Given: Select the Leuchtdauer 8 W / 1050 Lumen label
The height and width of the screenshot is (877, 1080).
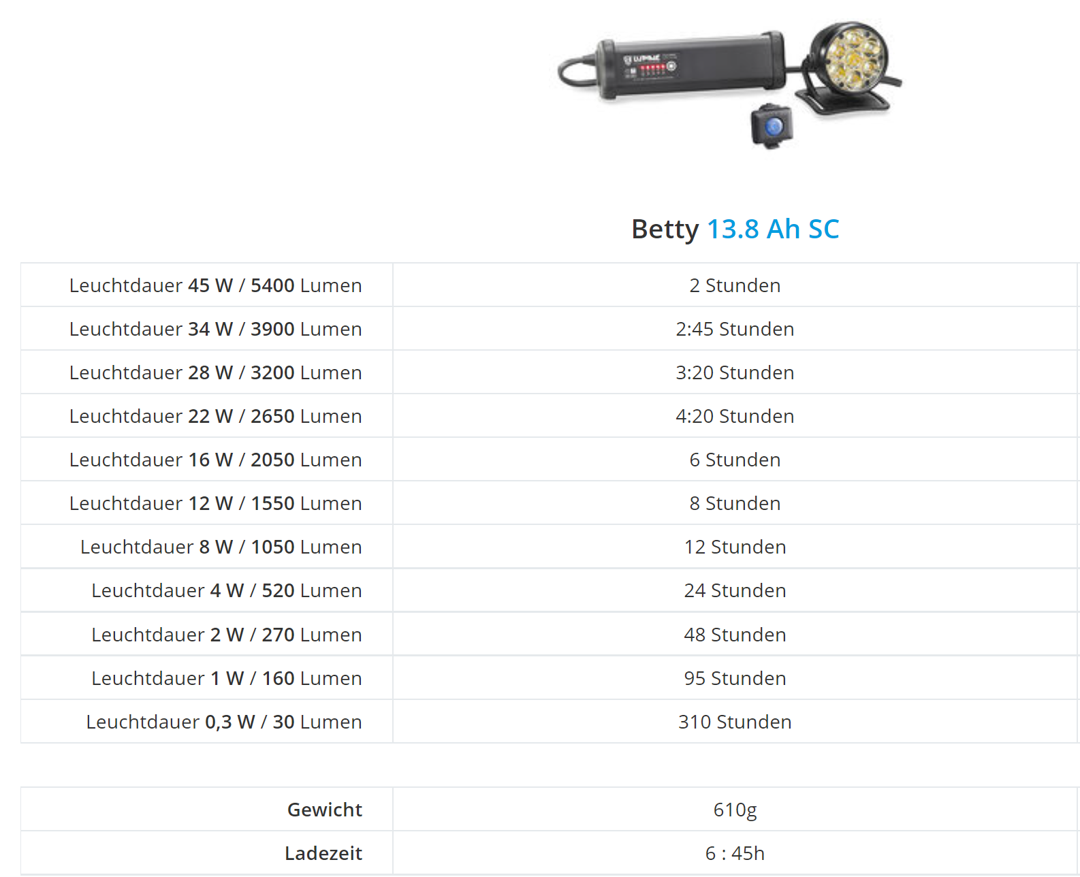Looking at the screenshot, I should coord(221,547).
